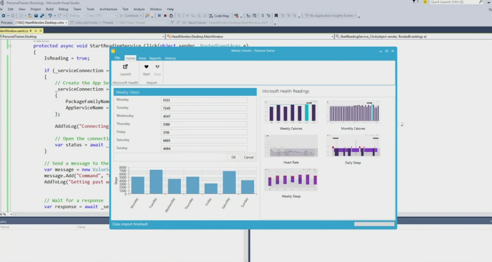492x262 pixels.
Task: Open the HeartMonitor.Desktop.MainWindow class dropdown
Action: point(250,37)
